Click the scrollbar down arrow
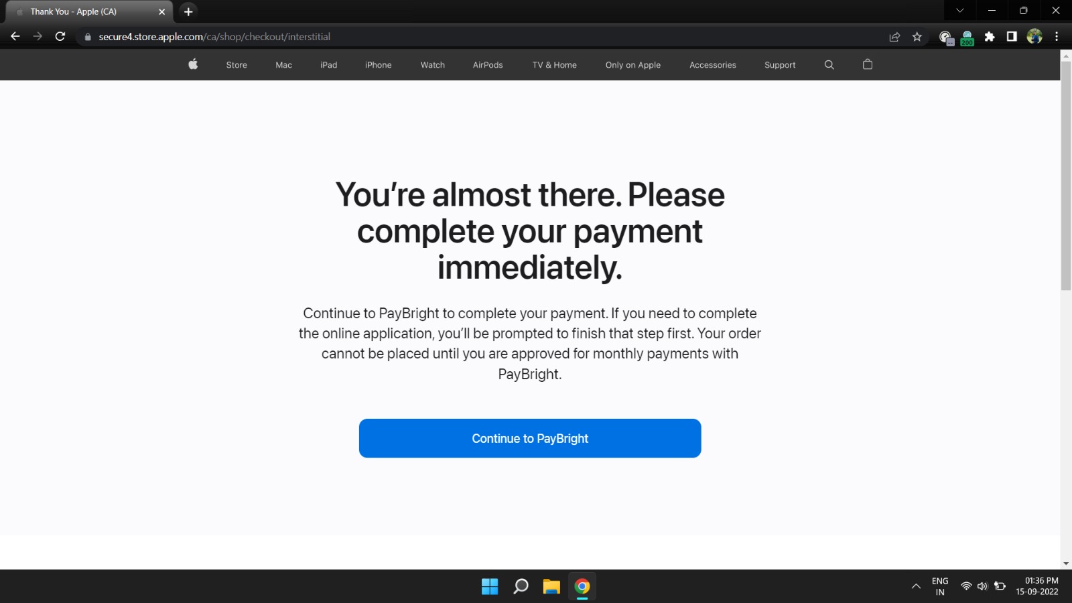Image resolution: width=1072 pixels, height=603 pixels. click(x=1066, y=563)
